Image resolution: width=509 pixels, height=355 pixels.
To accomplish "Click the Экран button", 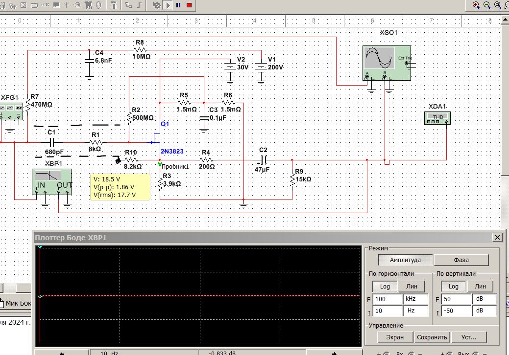I will (395, 337).
